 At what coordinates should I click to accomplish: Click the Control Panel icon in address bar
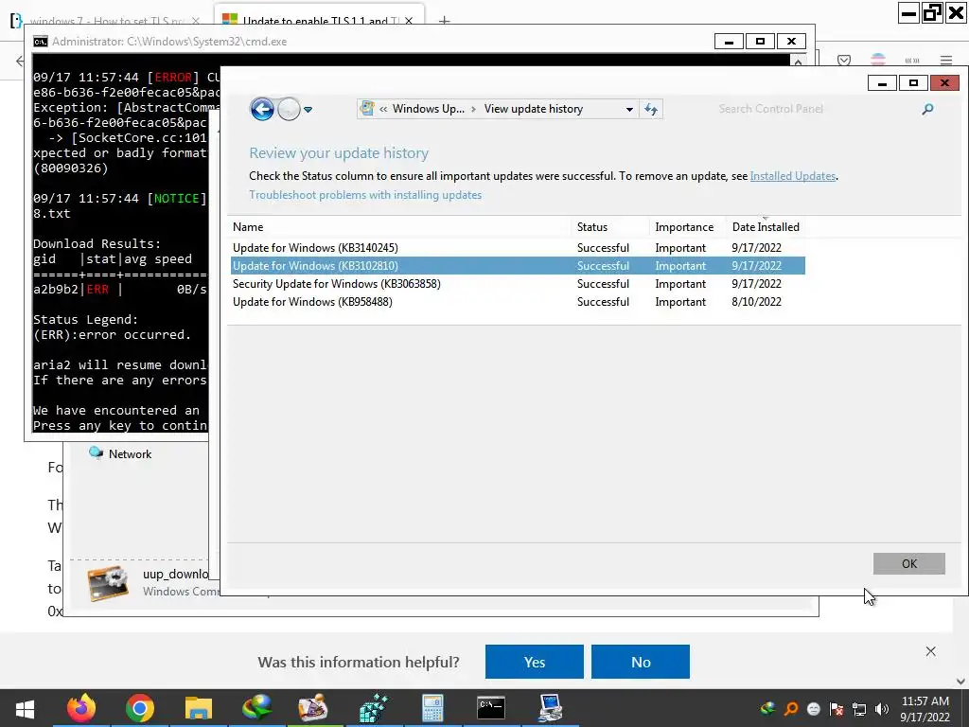click(x=367, y=109)
